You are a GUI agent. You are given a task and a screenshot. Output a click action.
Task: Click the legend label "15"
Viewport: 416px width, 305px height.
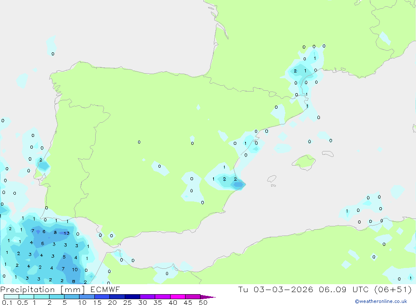coord(97,303)
